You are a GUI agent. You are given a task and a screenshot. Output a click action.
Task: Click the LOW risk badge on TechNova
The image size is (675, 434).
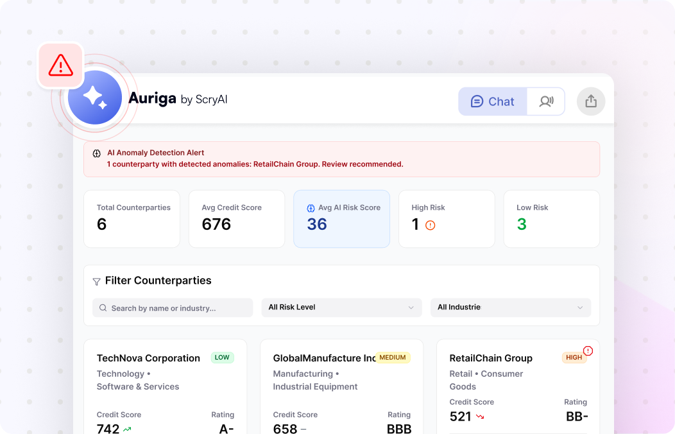tap(222, 358)
